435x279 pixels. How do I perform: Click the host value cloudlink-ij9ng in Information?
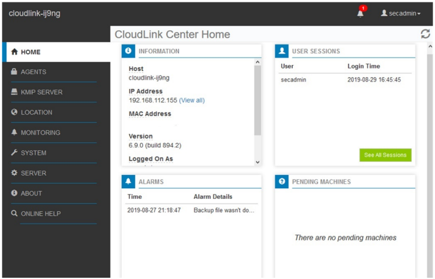(149, 78)
